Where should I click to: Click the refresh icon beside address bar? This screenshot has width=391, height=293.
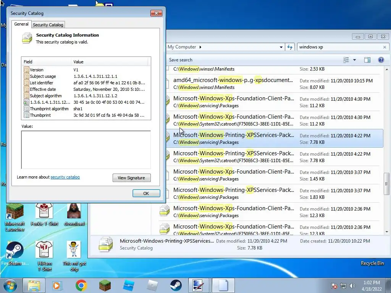[x=290, y=47]
